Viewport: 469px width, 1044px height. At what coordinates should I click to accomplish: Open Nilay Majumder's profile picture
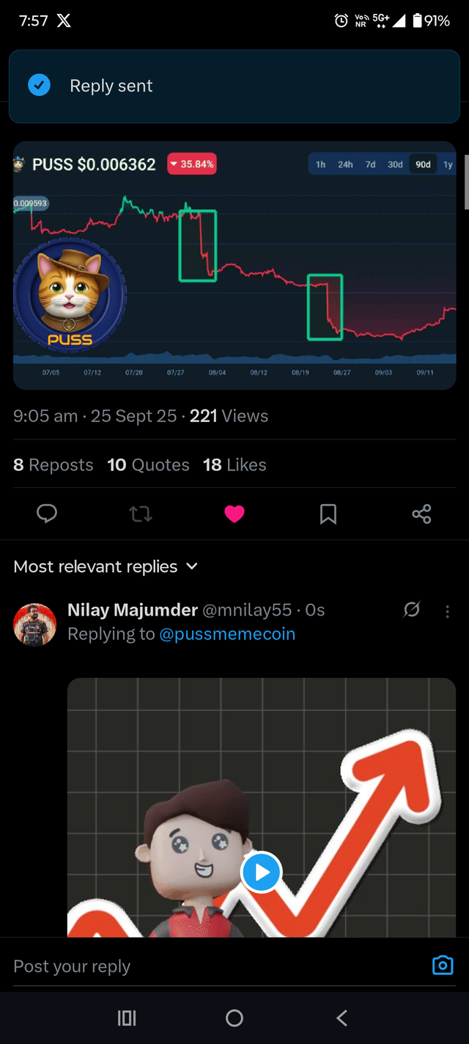click(x=34, y=624)
